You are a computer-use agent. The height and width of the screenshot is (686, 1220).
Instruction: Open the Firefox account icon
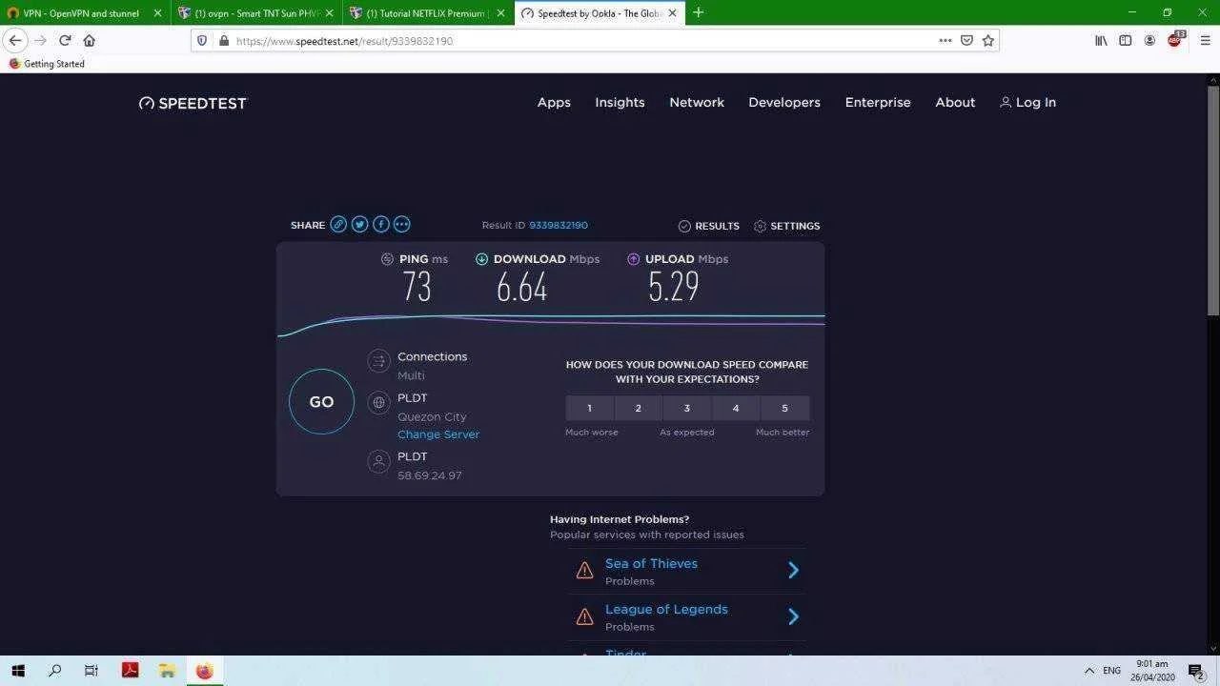(1149, 41)
